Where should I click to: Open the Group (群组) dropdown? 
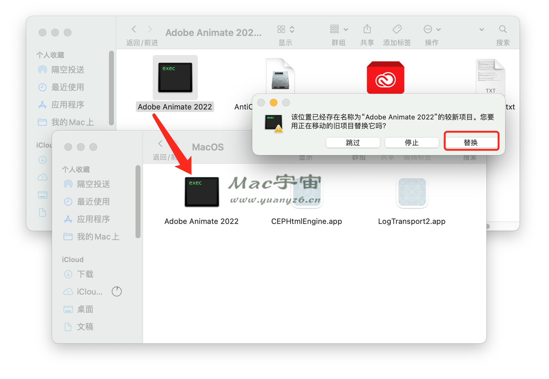tap(339, 29)
